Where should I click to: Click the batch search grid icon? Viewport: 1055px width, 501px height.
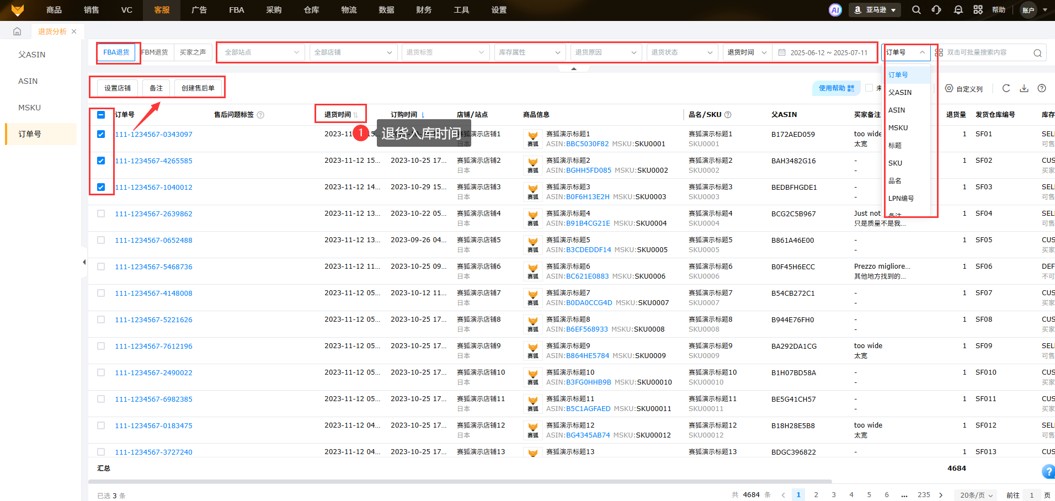(x=939, y=52)
